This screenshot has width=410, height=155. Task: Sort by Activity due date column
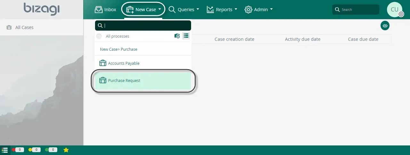point(302,39)
